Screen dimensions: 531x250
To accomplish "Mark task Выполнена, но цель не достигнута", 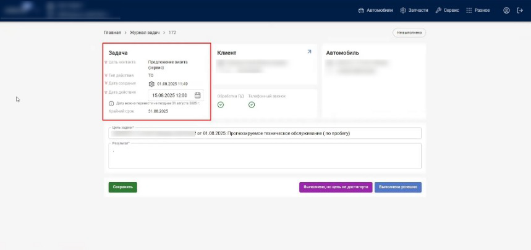I will pyautogui.click(x=335, y=186).
